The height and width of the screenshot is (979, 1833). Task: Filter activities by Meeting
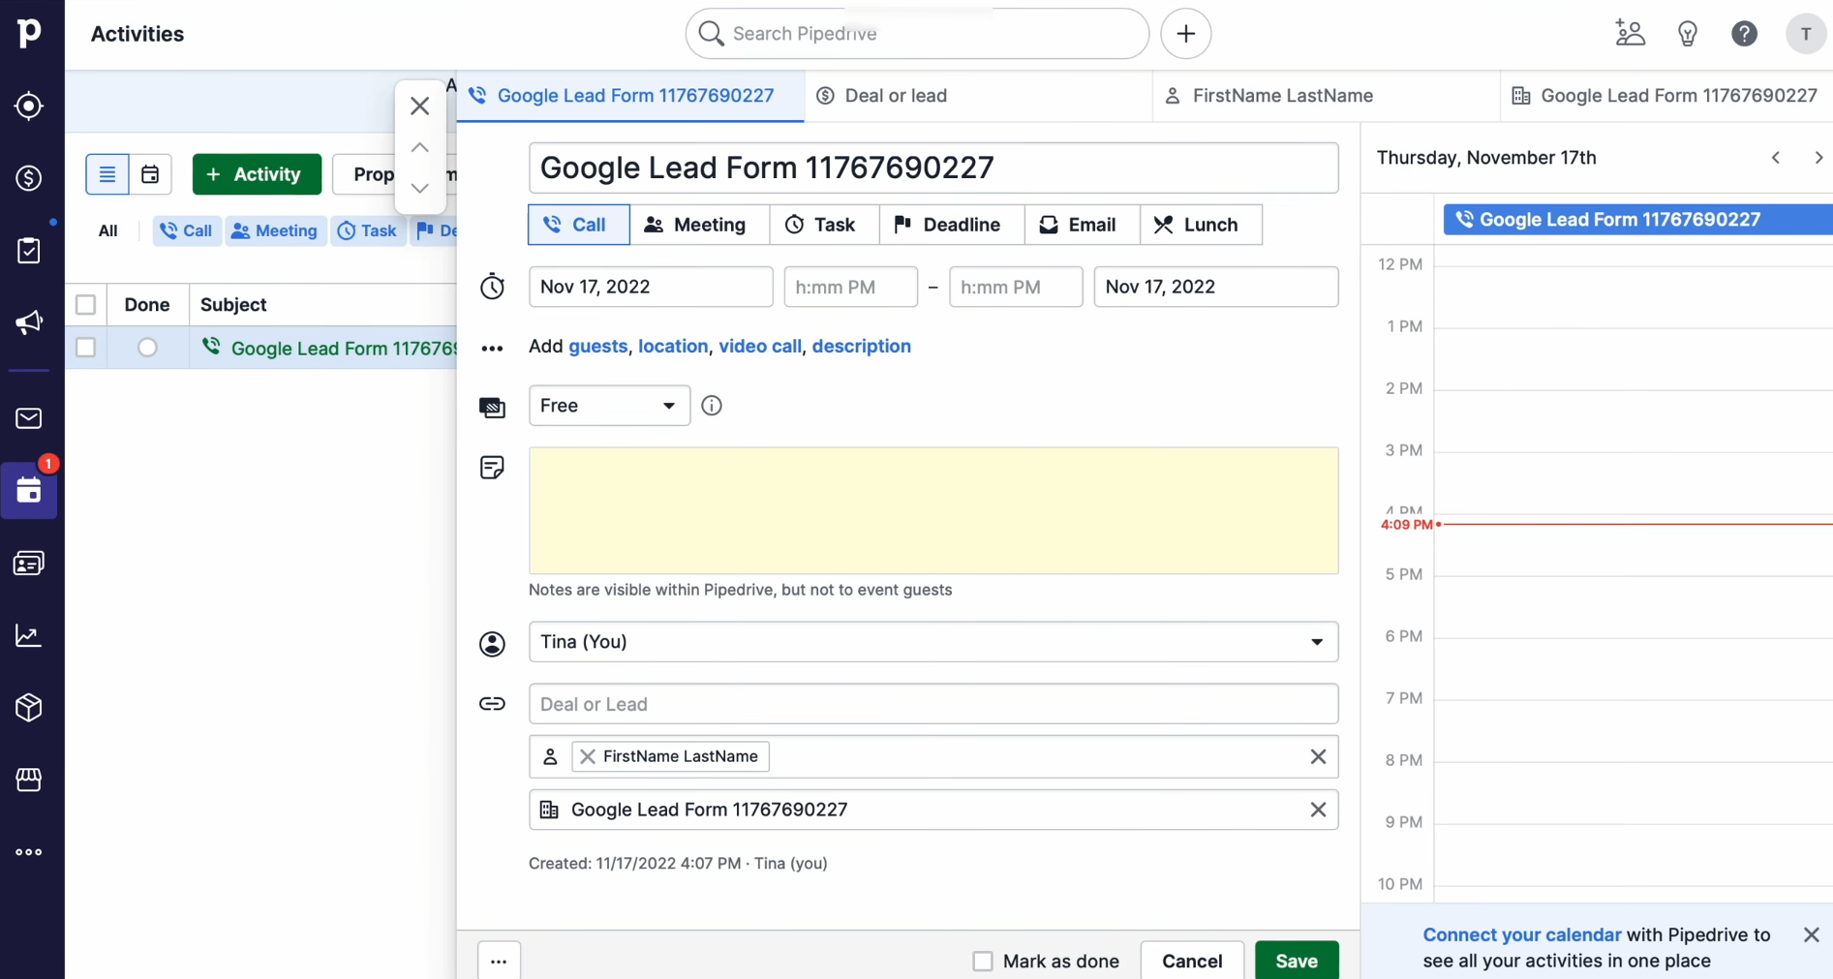coord(275,230)
